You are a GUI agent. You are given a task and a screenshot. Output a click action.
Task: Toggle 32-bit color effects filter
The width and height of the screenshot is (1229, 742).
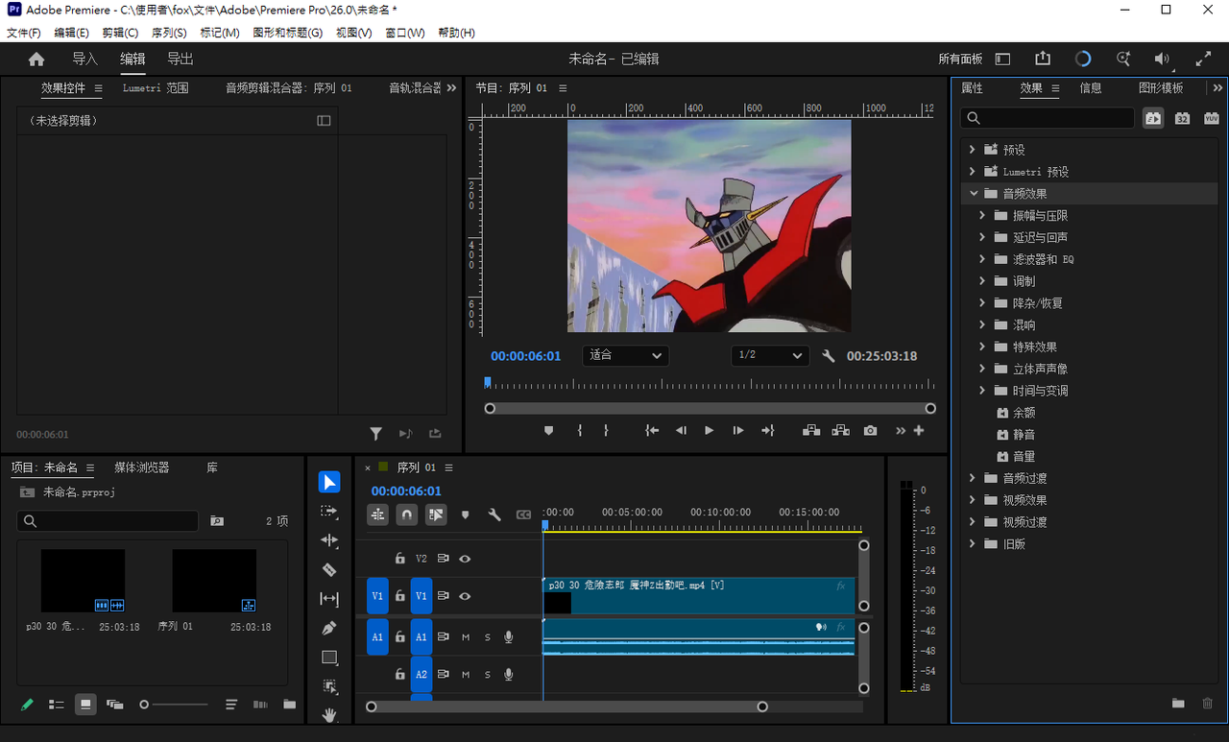coord(1183,118)
